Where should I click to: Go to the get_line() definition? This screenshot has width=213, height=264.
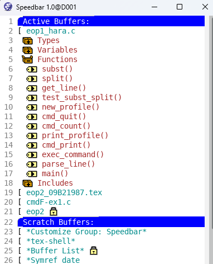[x=64, y=88]
